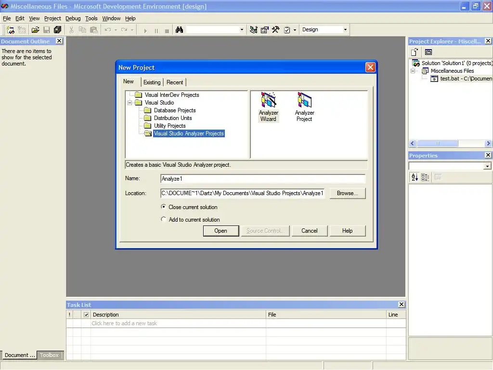Open the Window menu
The image size is (493, 370).
tap(111, 19)
